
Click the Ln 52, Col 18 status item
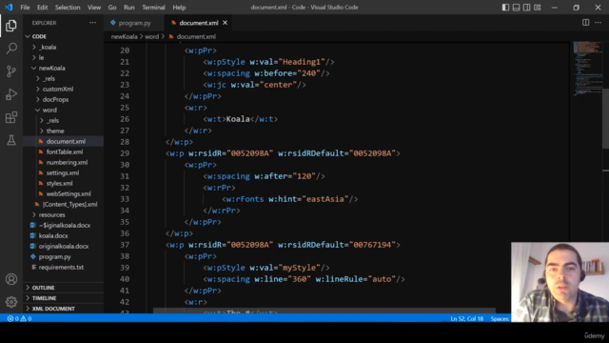467,318
